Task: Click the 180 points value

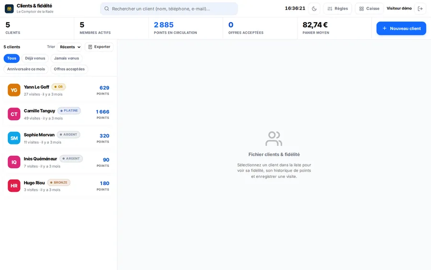Action: point(104,183)
